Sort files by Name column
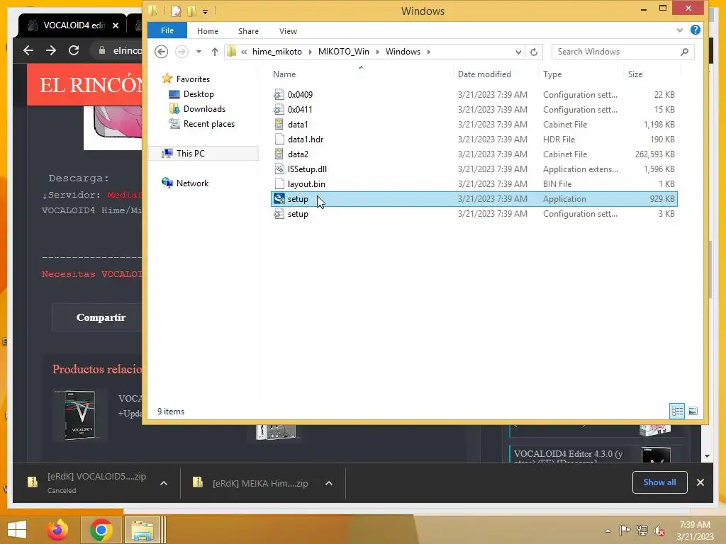The image size is (726, 544). [x=361, y=74]
